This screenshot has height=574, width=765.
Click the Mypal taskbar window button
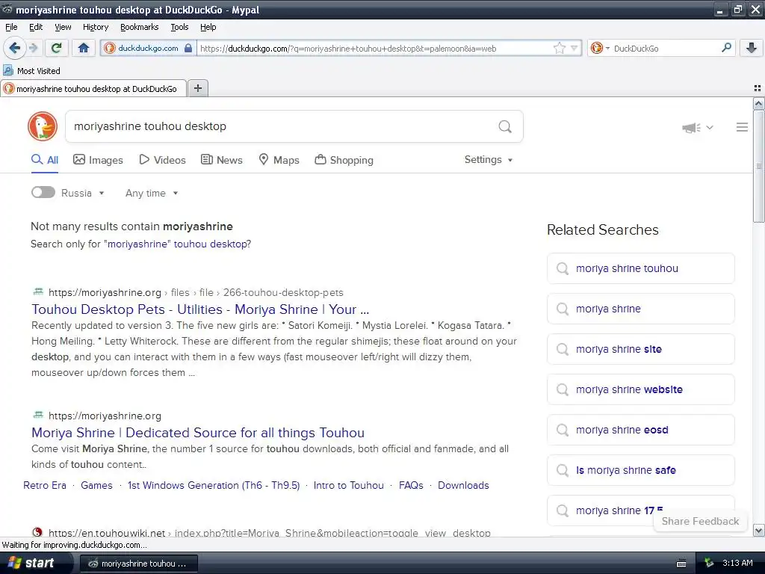(138, 564)
